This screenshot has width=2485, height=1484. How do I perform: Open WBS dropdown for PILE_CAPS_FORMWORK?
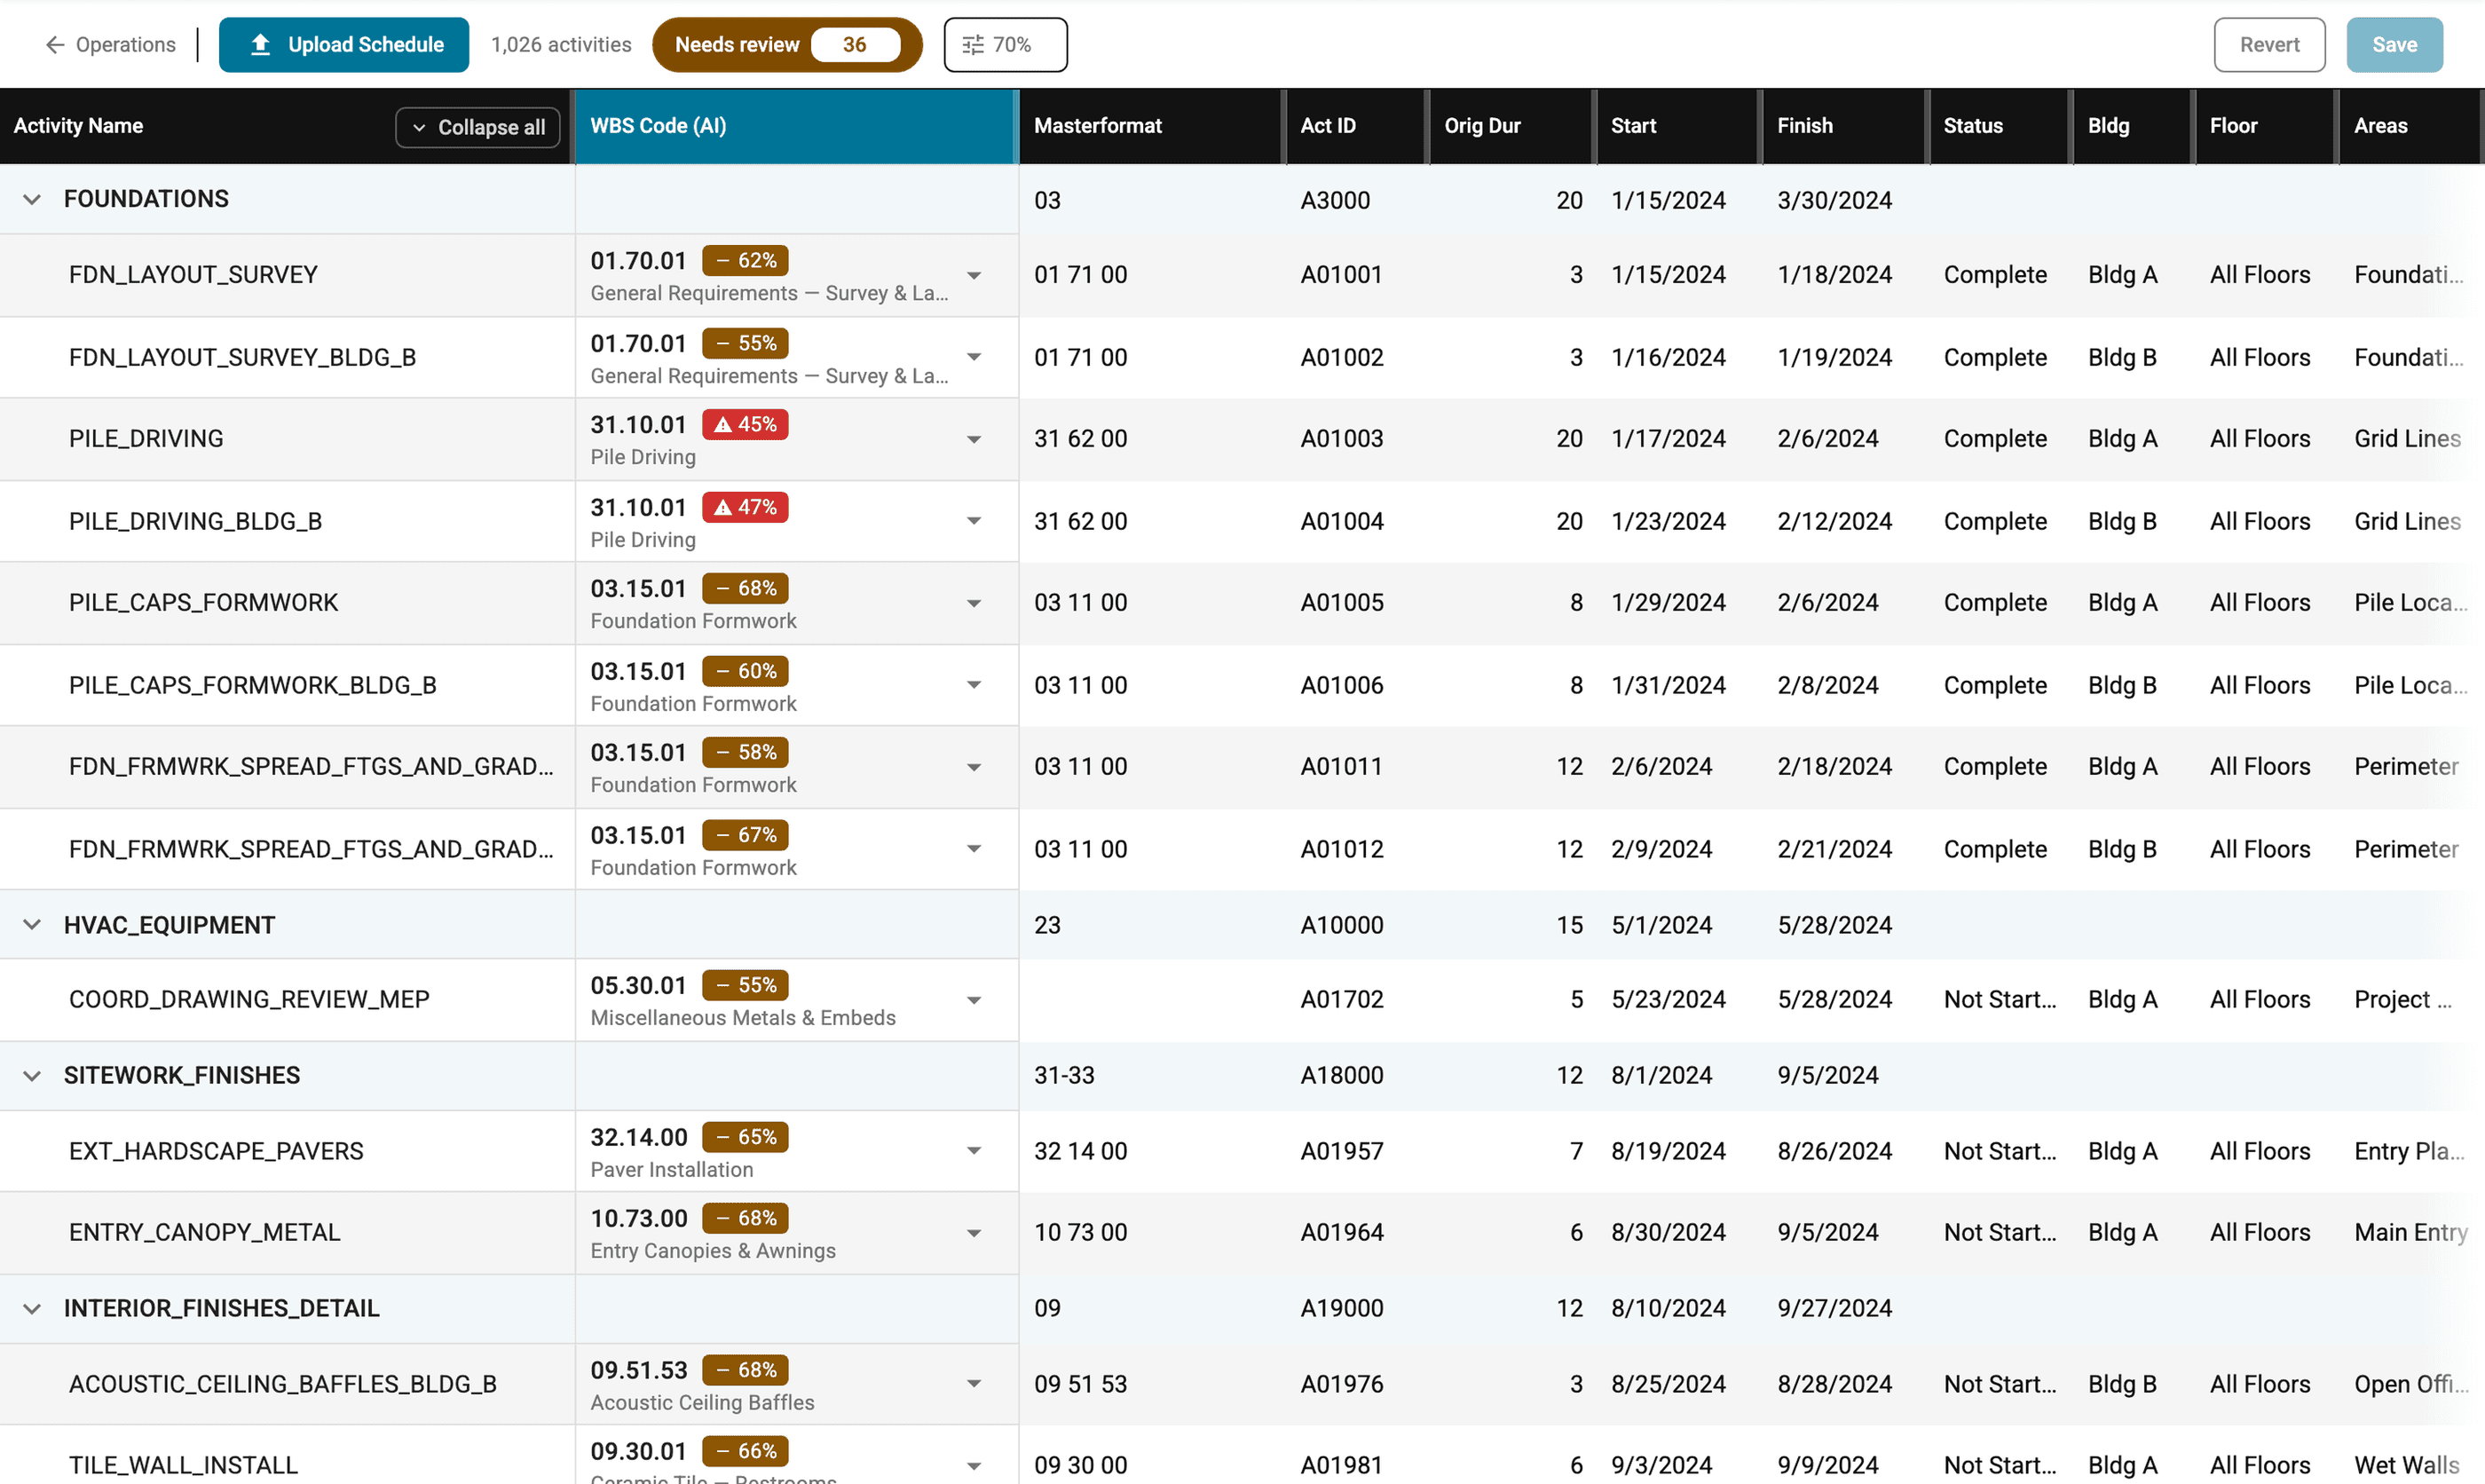[x=974, y=603]
